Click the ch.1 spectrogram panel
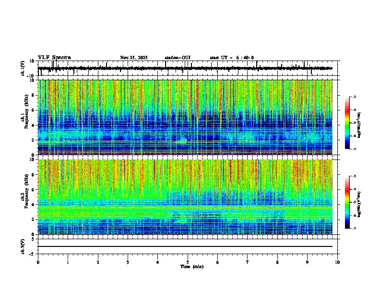This screenshot has width=380, height=294. (185, 117)
